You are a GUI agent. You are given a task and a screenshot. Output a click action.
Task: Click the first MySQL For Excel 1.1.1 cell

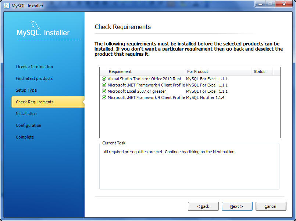click(x=207, y=79)
